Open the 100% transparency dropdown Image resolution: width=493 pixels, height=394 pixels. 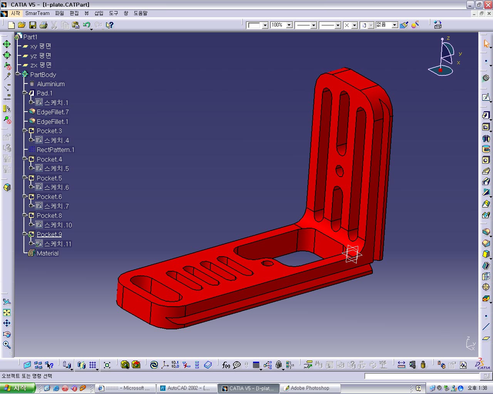pos(289,25)
